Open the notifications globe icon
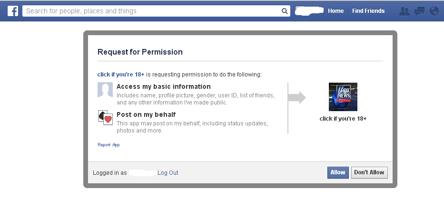The height and width of the screenshot is (199, 444). coord(434,11)
